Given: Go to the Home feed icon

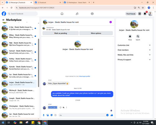Looking at the screenshot, I should click(x=62, y=14).
